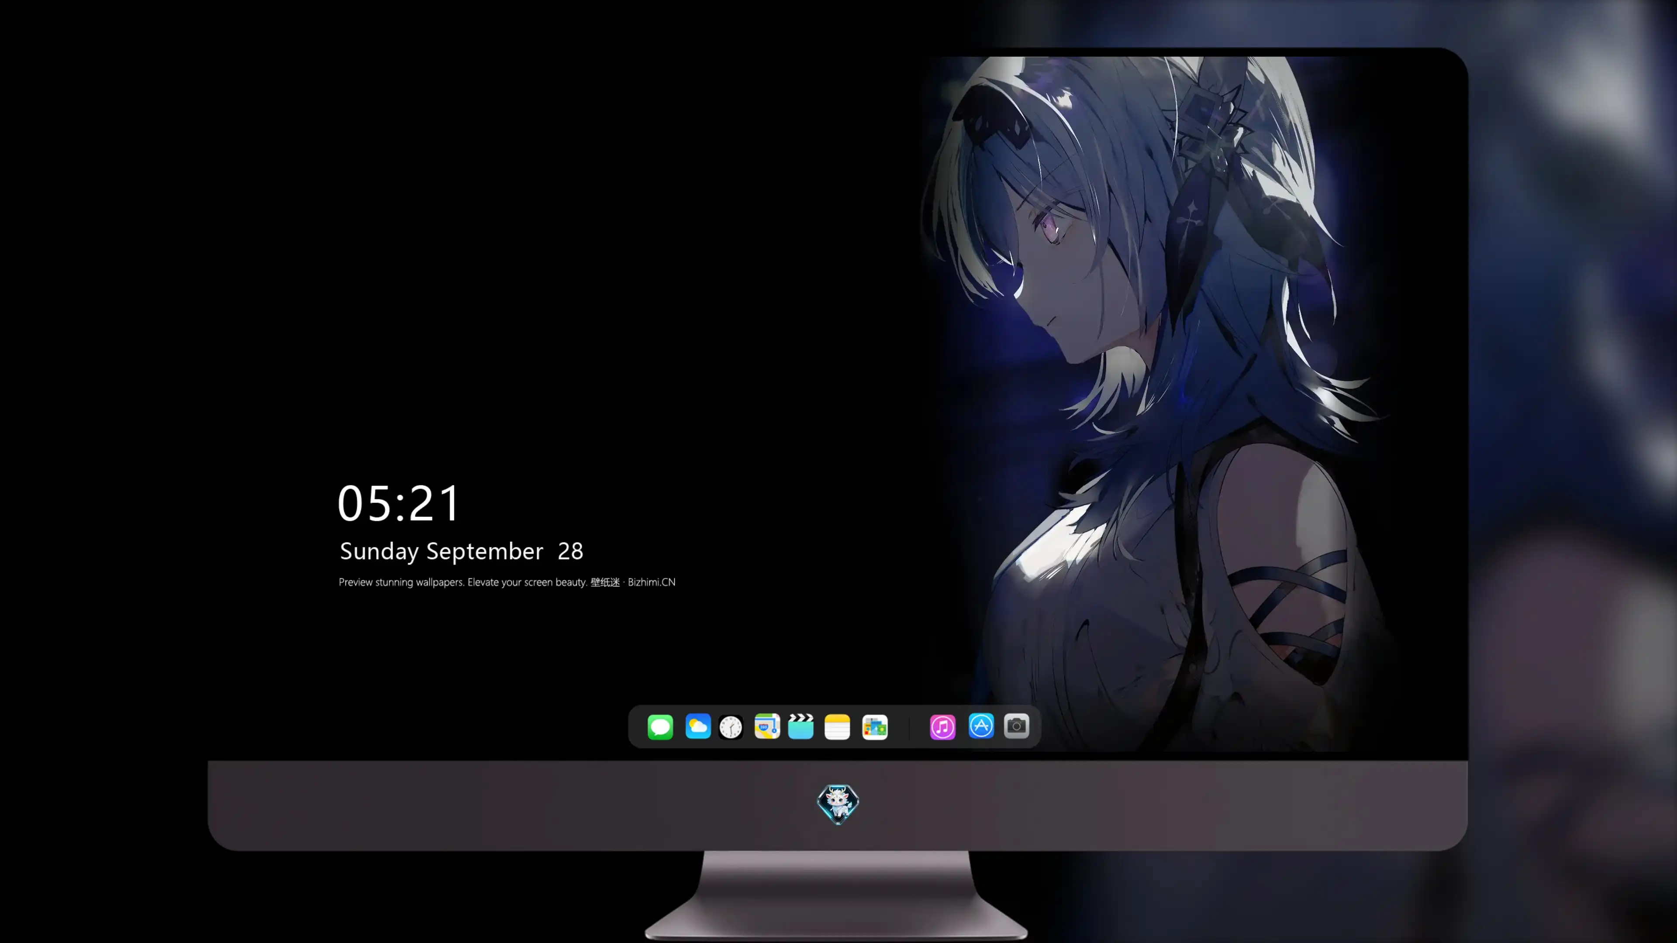Launch the pink iTunes Store music icon

click(x=943, y=726)
